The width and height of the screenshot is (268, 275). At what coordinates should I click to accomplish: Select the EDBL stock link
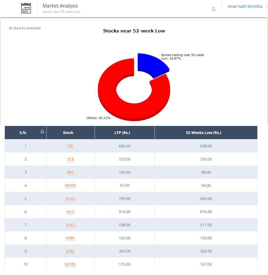coord(70,251)
